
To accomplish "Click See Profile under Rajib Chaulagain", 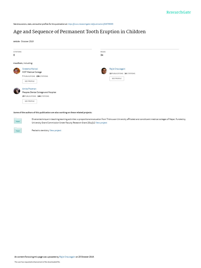I will pyautogui.click(x=117, y=79).
